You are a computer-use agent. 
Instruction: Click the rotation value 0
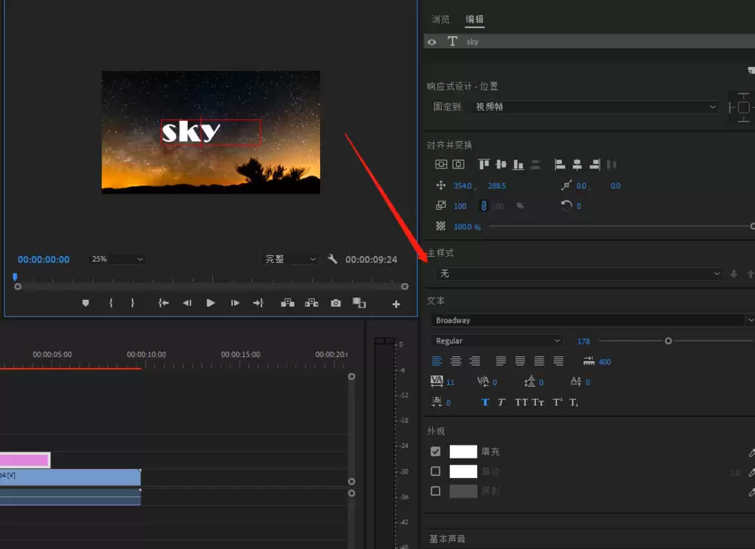point(579,206)
